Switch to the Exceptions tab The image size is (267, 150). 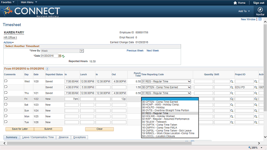[x=79, y=137]
